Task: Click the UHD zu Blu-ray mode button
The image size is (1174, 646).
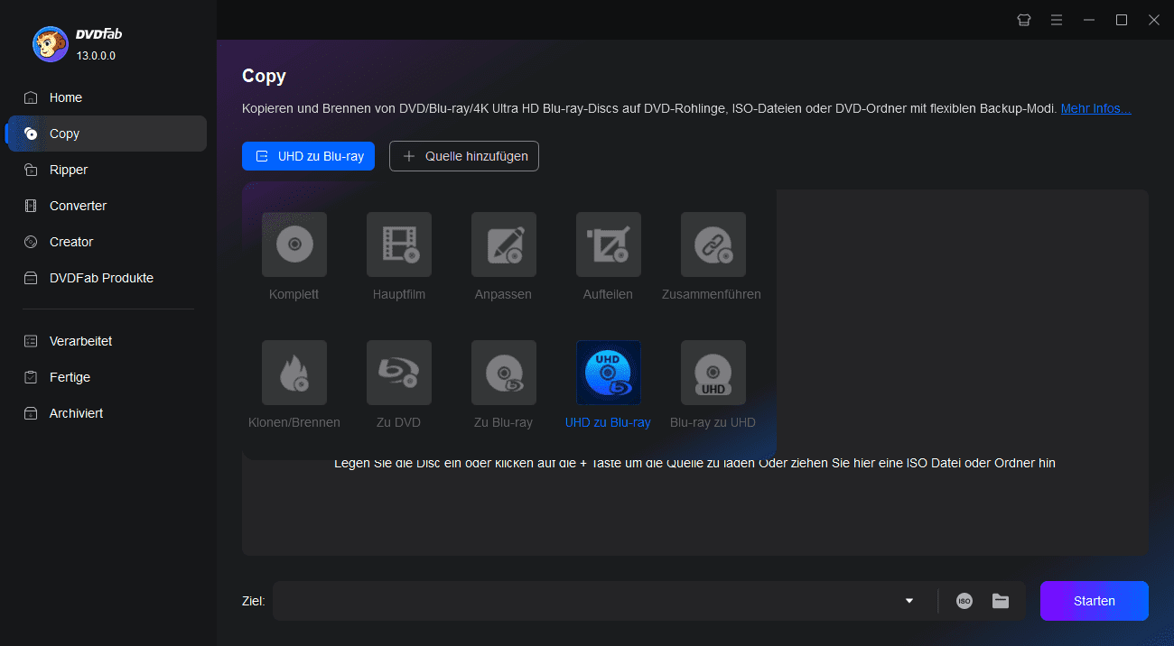Action: coord(308,156)
